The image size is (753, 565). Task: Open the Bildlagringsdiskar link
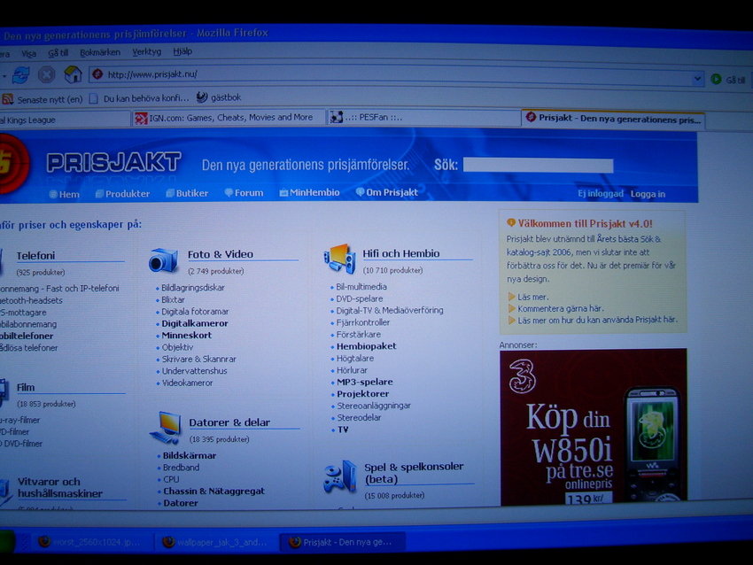(192, 288)
